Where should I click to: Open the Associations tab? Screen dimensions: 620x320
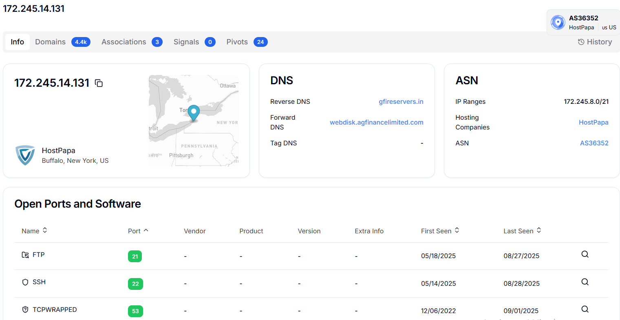click(132, 42)
